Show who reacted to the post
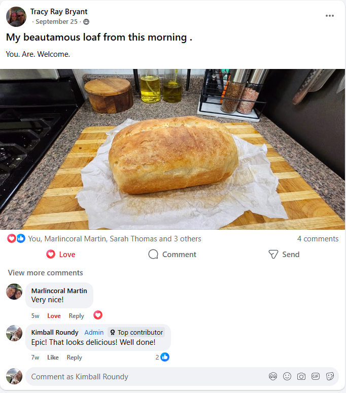The width and height of the screenshot is (346, 393). pyautogui.click(x=115, y=239)
